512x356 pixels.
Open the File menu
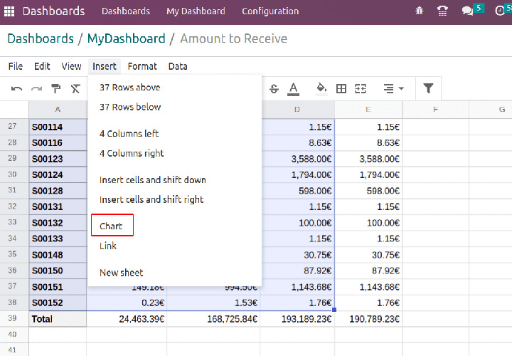click(16, 66)
